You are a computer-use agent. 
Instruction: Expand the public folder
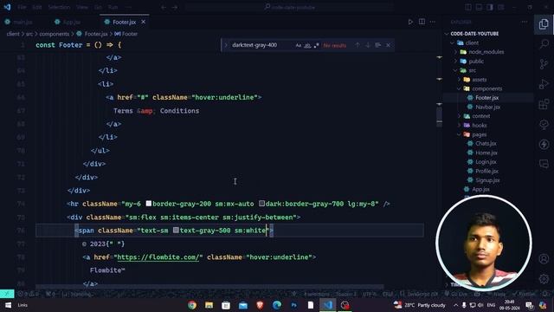455,62
